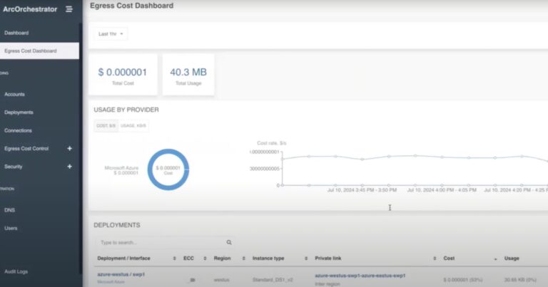Toggle ECC switch for azure-westus / swp1
Viewport: 548px width, 287px height.
pyautogui.click(x=191, y=280)
